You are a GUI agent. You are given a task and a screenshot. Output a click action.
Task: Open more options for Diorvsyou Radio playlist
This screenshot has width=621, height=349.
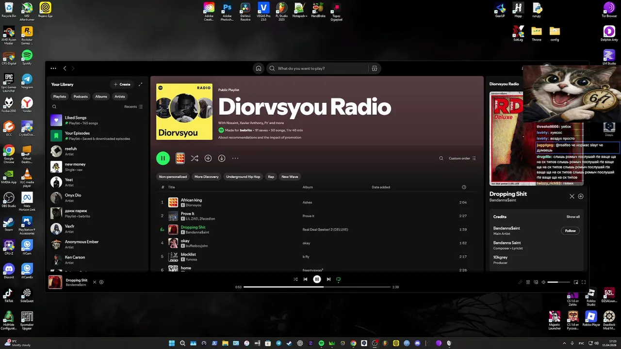(235, 158)
